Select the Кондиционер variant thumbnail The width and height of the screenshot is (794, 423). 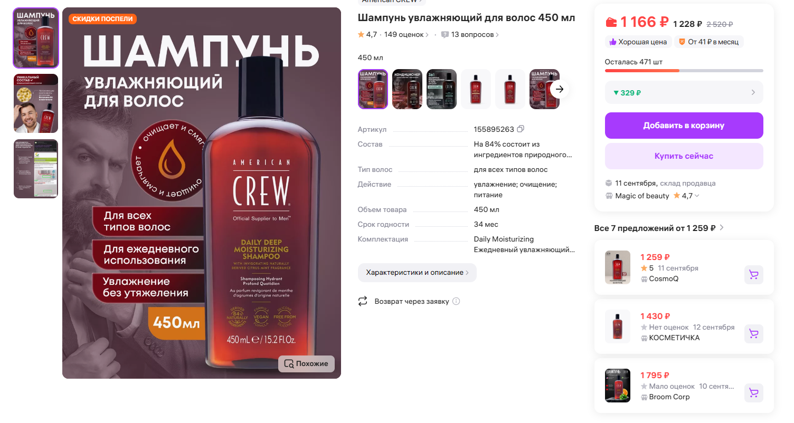[x=407, y=89]
